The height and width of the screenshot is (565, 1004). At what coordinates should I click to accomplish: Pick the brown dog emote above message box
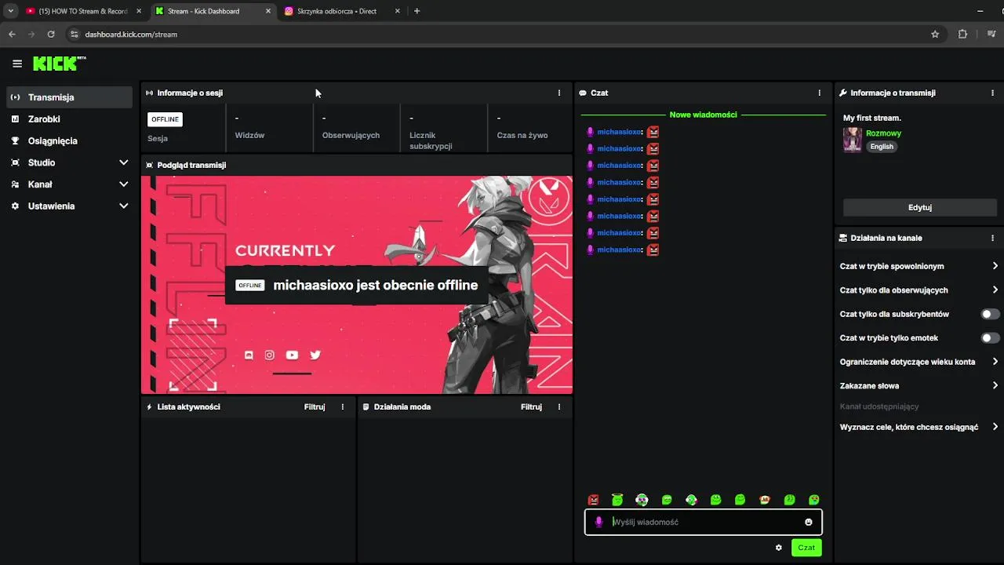tap(765, 500)
